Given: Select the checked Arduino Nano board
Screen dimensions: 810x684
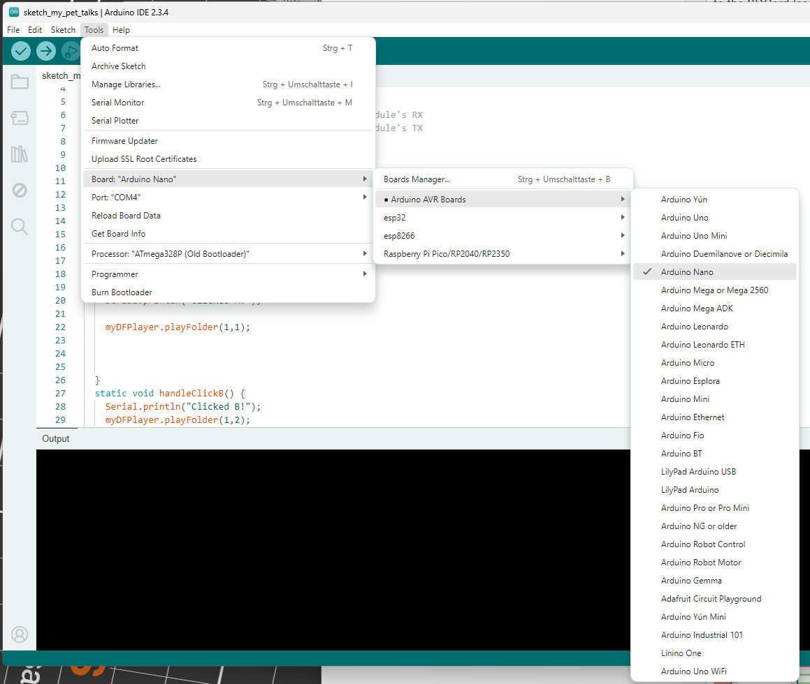Looking at the screenshot, I should coord(687,272).
